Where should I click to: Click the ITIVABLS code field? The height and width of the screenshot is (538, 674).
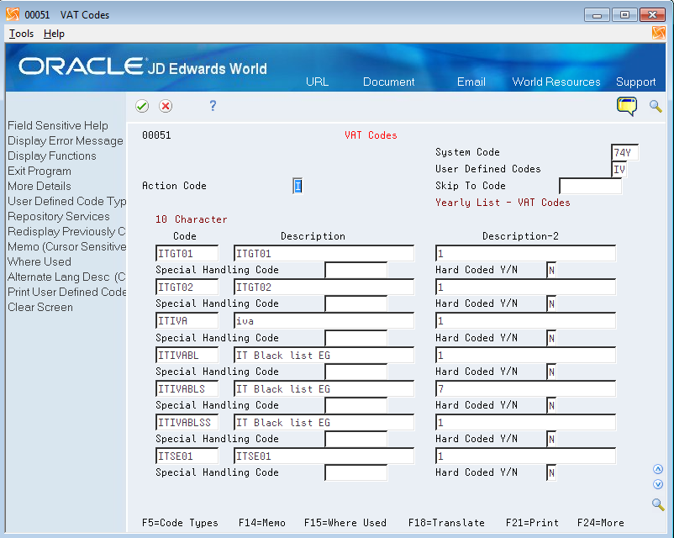point(187,388)
